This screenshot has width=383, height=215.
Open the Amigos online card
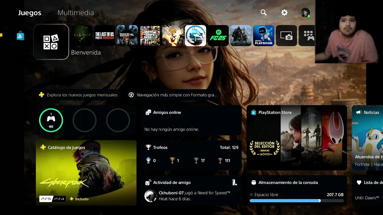click(x=191, y=120)
